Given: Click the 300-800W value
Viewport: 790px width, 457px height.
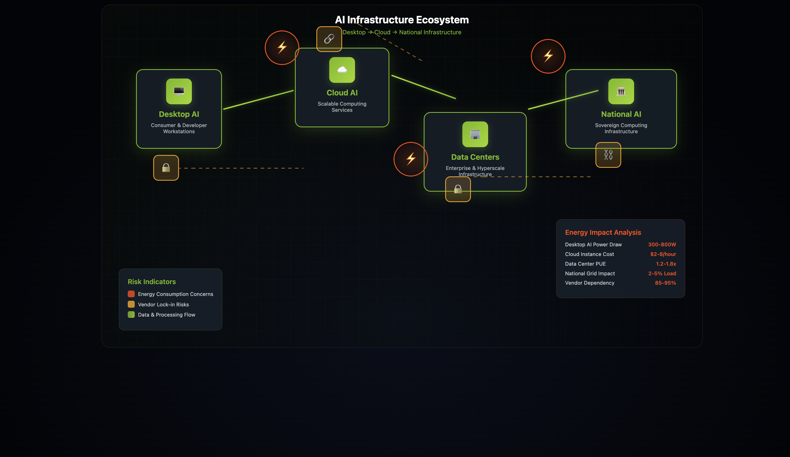Looking at the screenshot, I should coord(662,244).
